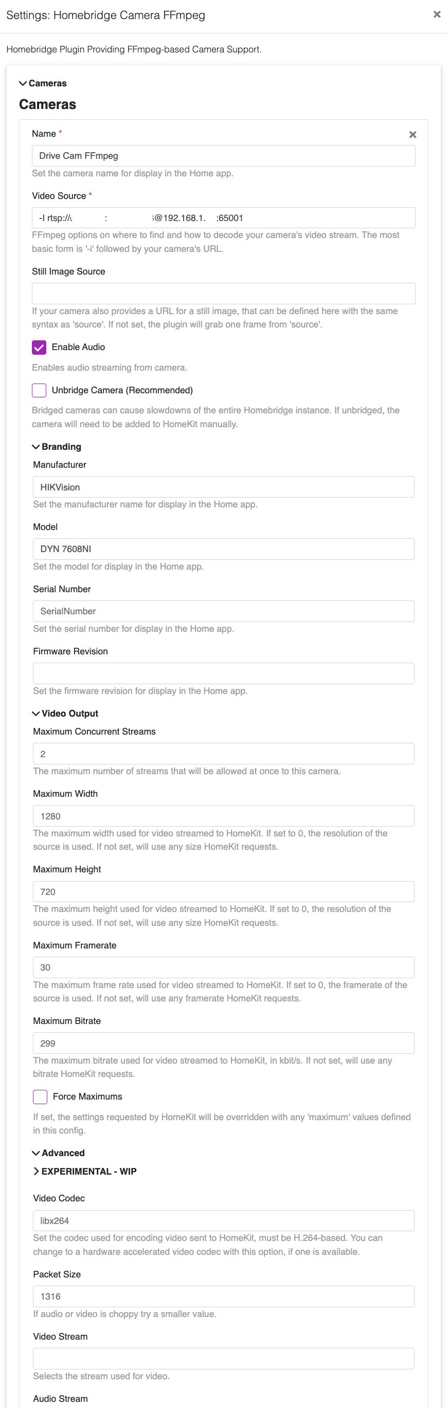
Task: Edit the Maximum Bitrate value 299
Action: 223,1043
